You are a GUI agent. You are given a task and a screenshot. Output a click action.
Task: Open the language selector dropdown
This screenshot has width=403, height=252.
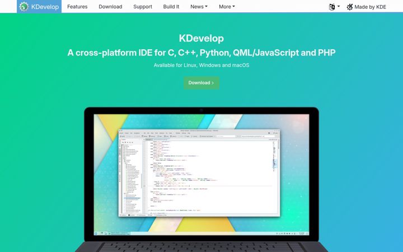(x=334, y=7)
